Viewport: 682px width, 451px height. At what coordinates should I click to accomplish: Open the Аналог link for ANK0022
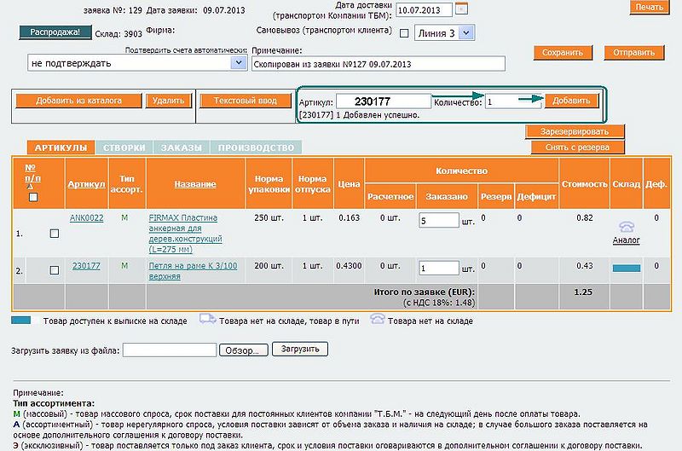tap(626, 240)
